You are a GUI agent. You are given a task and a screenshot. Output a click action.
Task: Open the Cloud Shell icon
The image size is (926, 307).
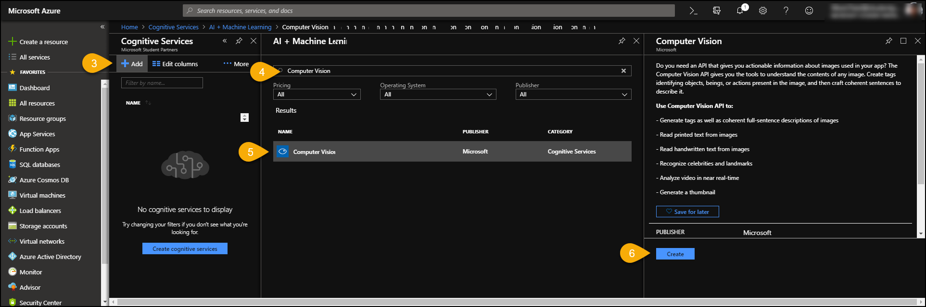pyautogui.click(x=693, y=11)
